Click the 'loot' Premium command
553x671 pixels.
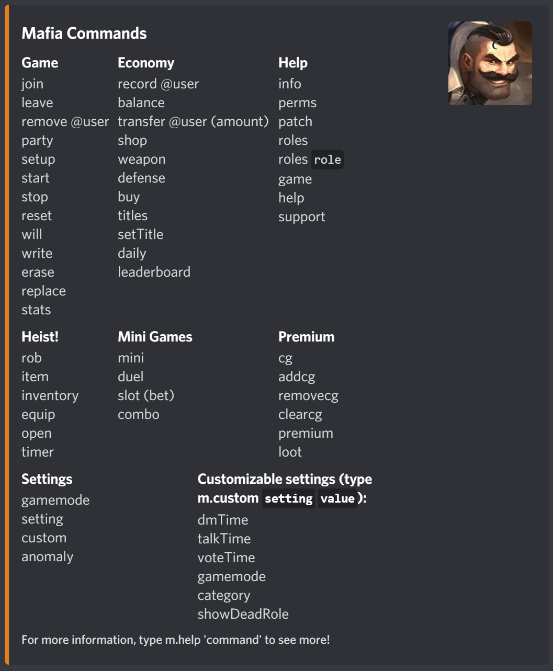pyautogui.click(x=290, y=452)
